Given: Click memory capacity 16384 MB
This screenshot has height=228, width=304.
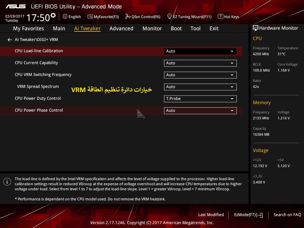Looking at the screenshot, I should (261, 134).
